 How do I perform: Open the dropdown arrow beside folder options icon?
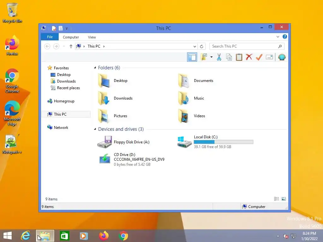211,57
